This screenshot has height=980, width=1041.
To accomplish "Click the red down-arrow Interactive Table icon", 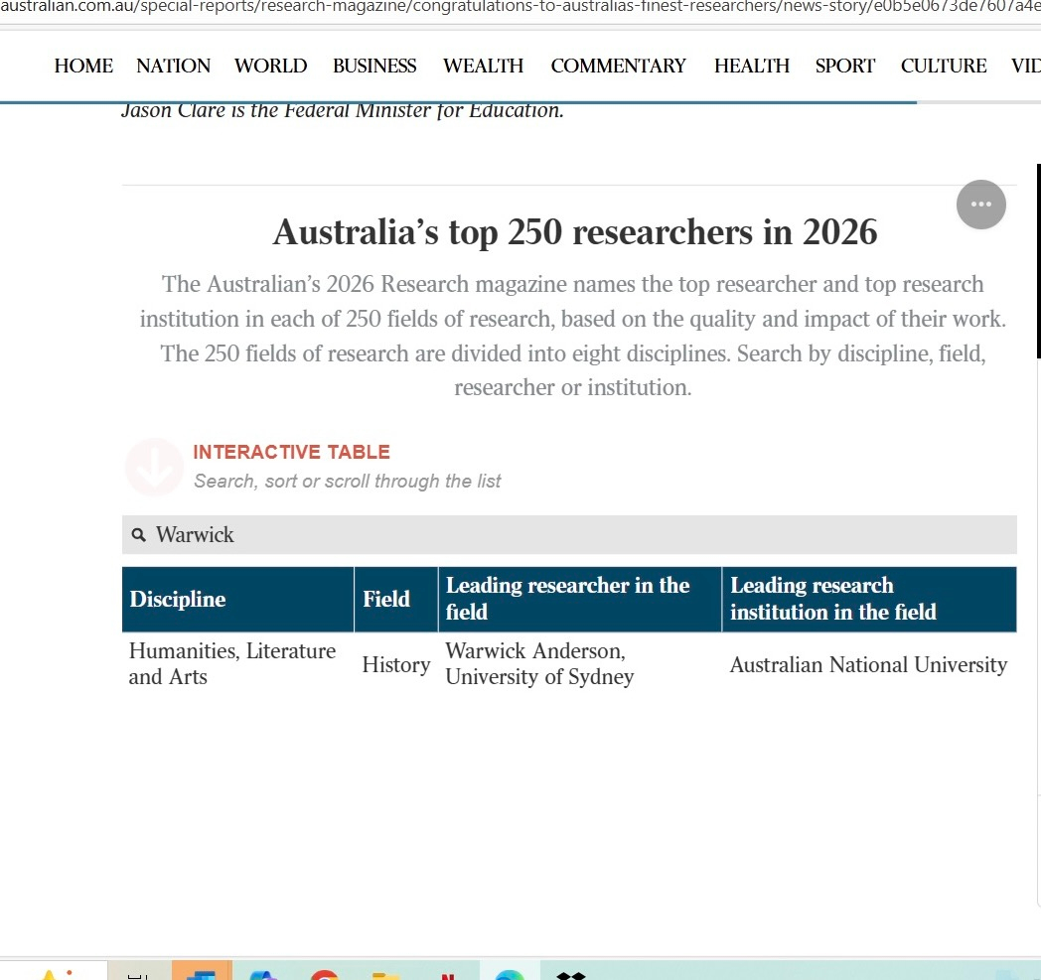I will click(x=154, y=467).
